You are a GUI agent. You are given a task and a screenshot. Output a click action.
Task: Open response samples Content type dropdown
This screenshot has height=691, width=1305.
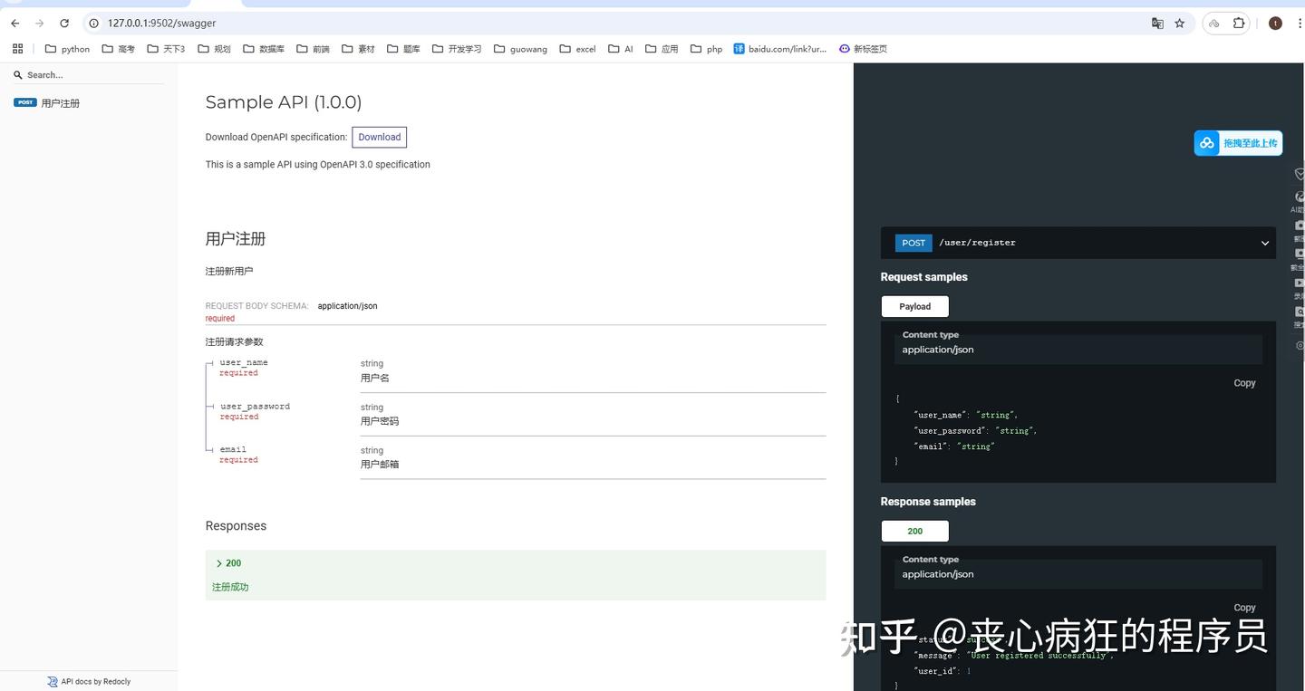pos(1078,574)
